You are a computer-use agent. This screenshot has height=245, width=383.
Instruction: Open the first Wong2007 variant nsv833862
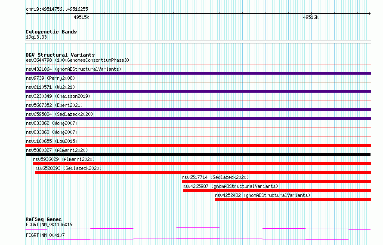pos(52,123)
